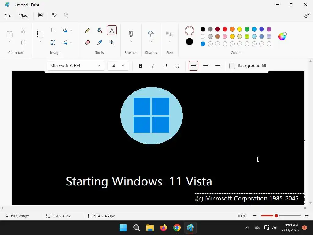Set text alignment to center
313x235 pixels.
(206, 66)
